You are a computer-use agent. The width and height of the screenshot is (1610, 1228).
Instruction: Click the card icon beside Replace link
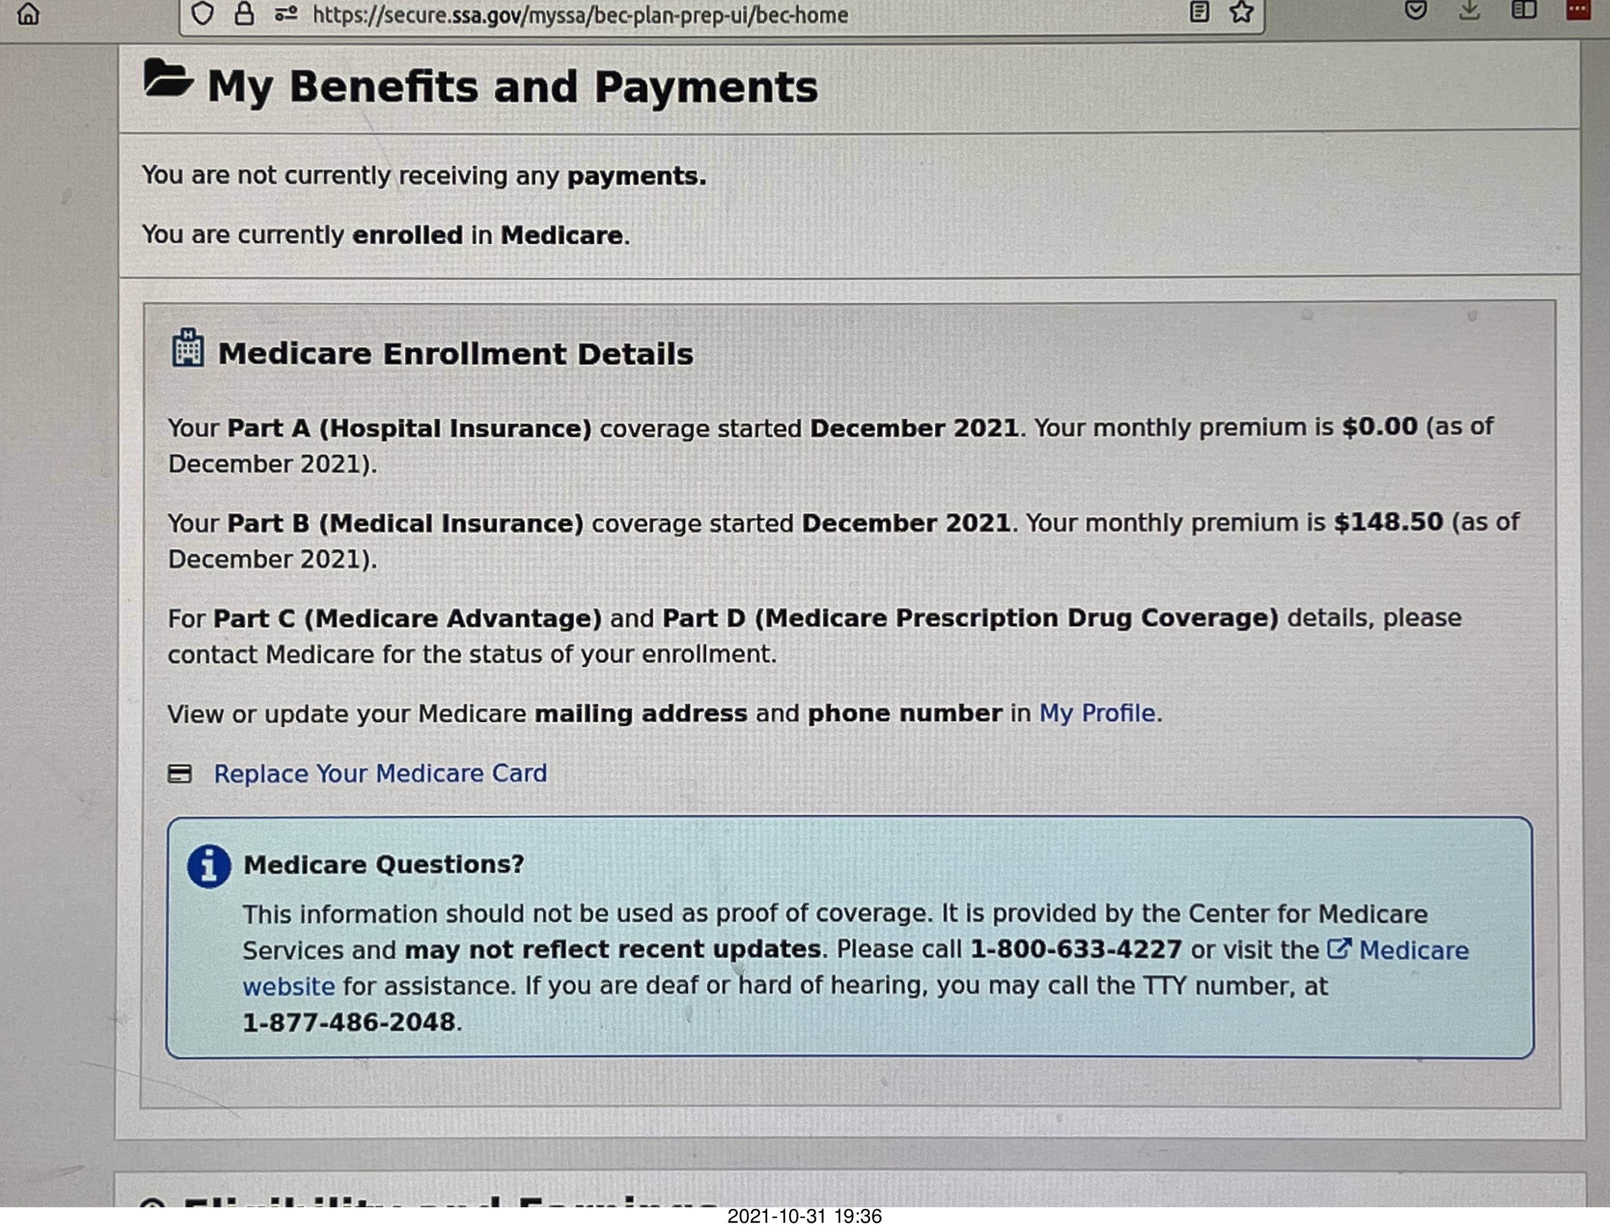tap(180, 773)
